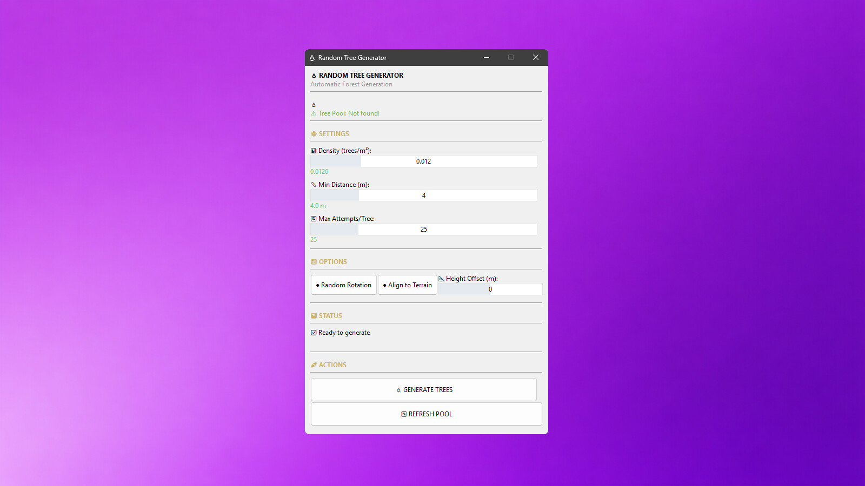The width and height of the screenshot is (865, 486).
Task: Click the Ready to generate checkmark
Action: [x=314, y=333]
